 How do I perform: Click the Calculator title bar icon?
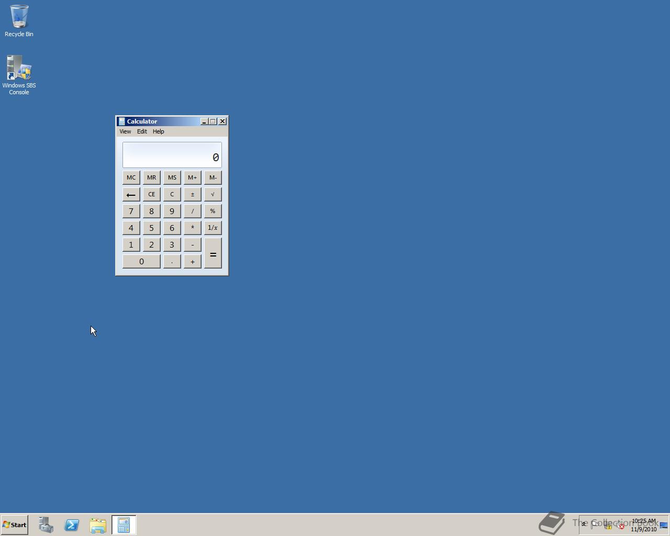pyautogui.click(x=121, y=121)
